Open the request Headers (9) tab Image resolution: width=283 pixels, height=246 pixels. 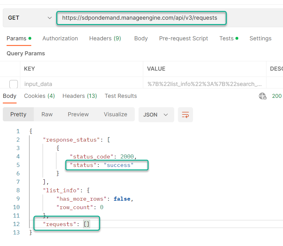point(105,38)
